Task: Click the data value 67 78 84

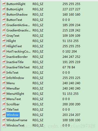Action: tap(69, 67)
